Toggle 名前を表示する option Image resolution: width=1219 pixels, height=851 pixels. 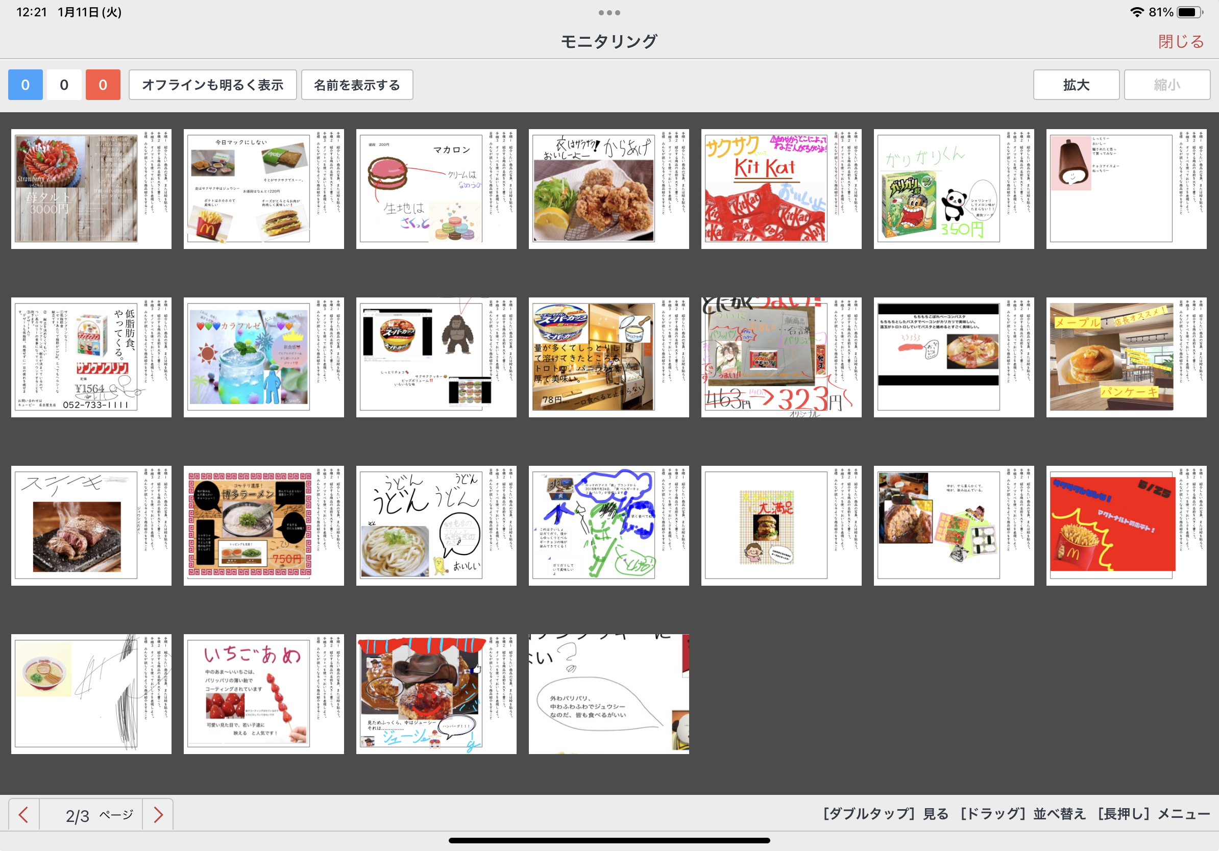[357, 85]
